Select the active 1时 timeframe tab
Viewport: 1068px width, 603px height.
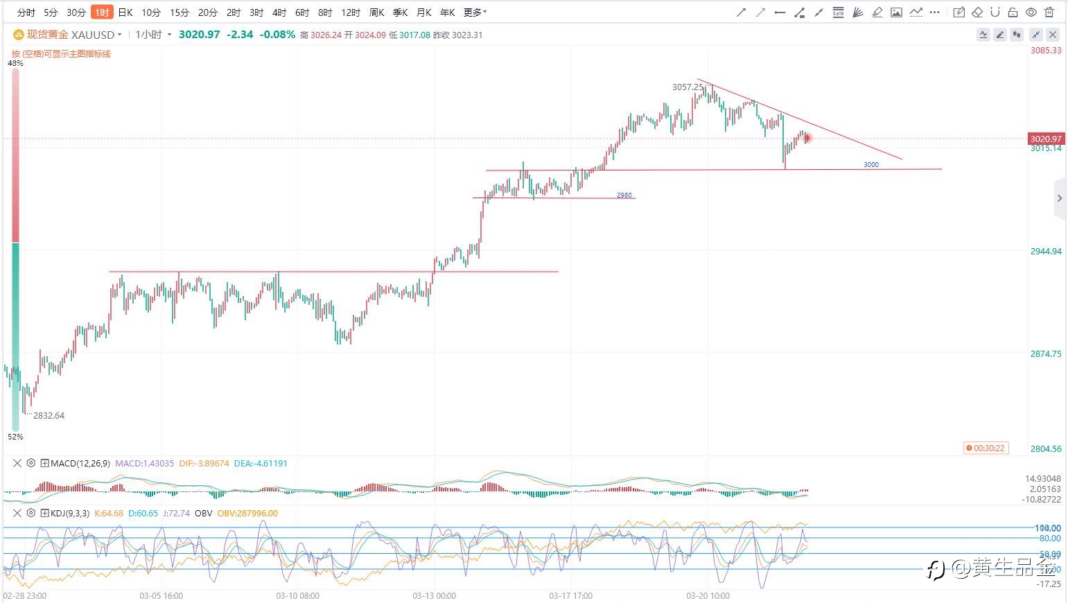tap(102, 12)
